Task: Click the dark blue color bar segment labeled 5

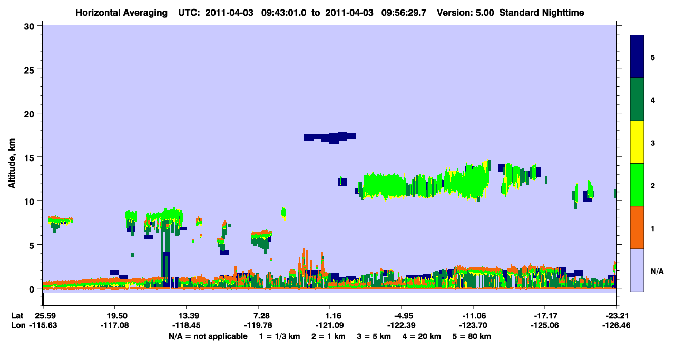Action: tap(637, 57)
